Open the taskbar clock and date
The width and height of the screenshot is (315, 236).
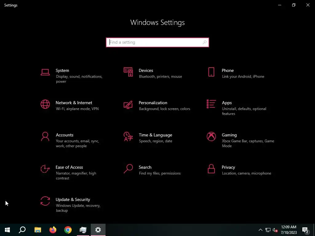tap(289, 230)
